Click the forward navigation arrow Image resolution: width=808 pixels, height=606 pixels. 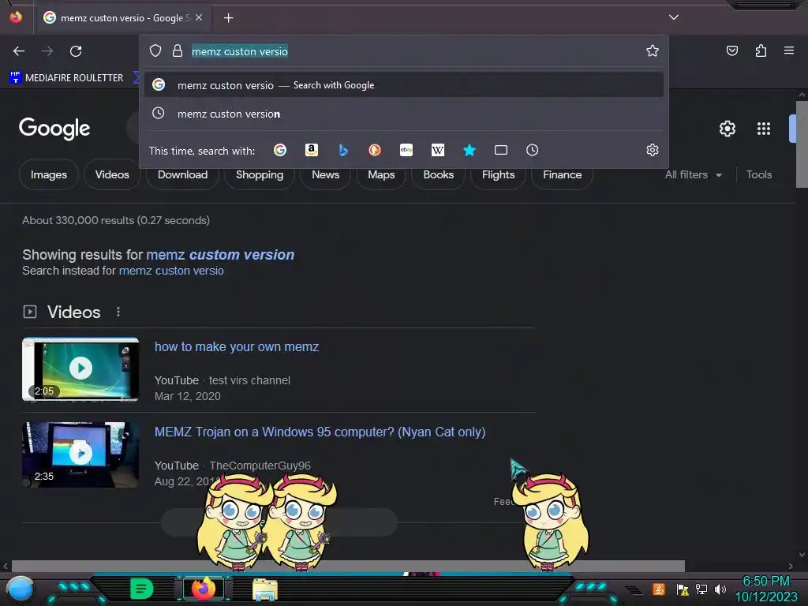[47, 51]
